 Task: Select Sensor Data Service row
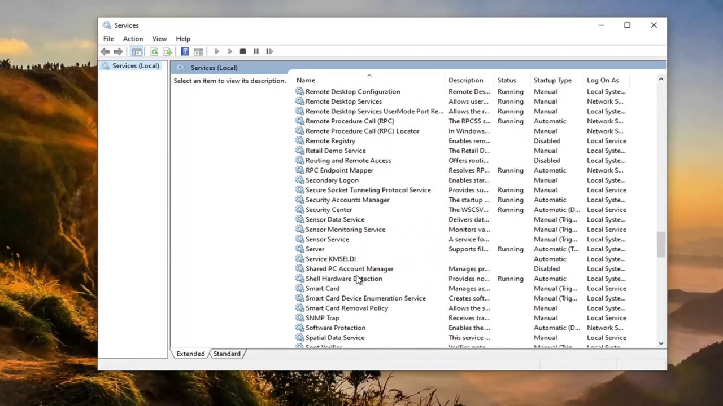tap(335, 220)
